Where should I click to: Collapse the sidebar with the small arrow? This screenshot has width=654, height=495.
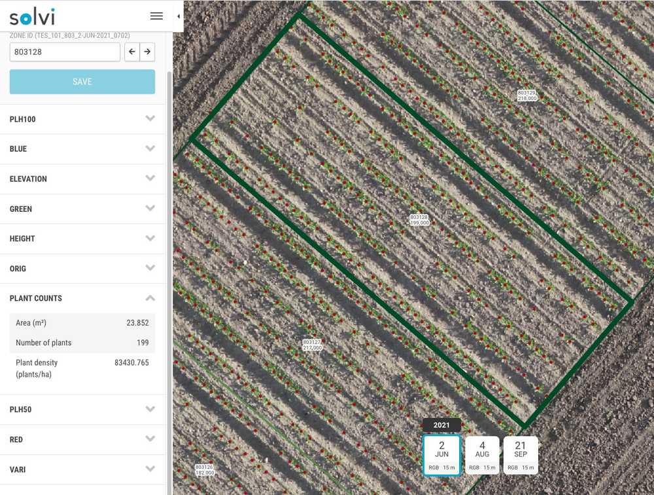[x=179, y=16]
